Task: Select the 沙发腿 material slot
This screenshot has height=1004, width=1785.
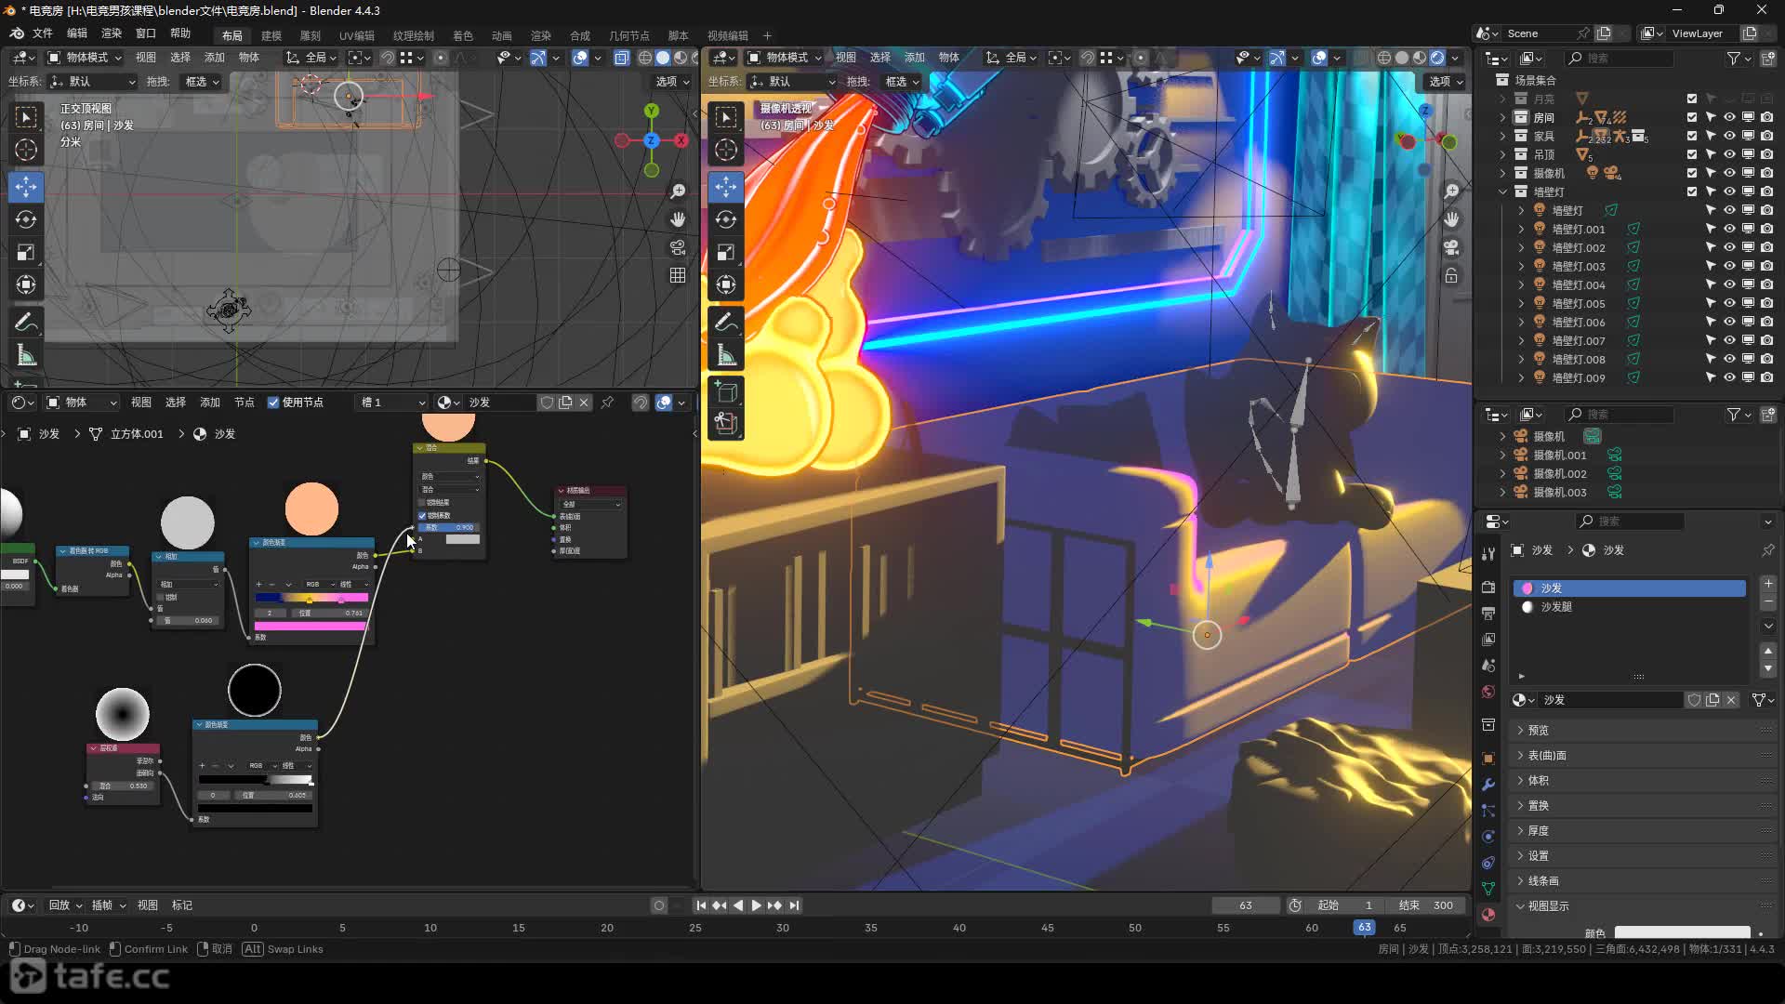Action: (1556, 607)
